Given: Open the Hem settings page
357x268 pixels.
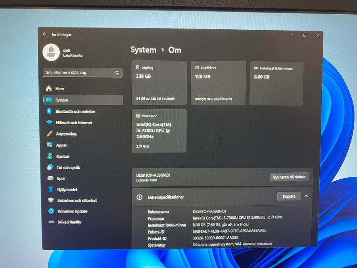Looking at the screenshot, I should tap(83, 89).
